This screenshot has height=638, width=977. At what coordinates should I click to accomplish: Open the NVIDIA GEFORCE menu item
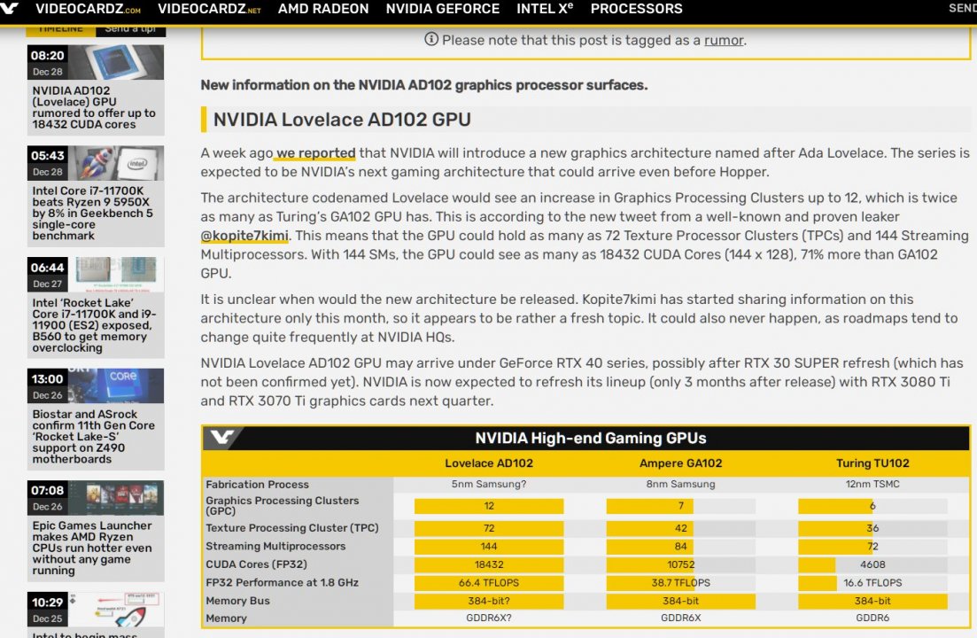442,9
